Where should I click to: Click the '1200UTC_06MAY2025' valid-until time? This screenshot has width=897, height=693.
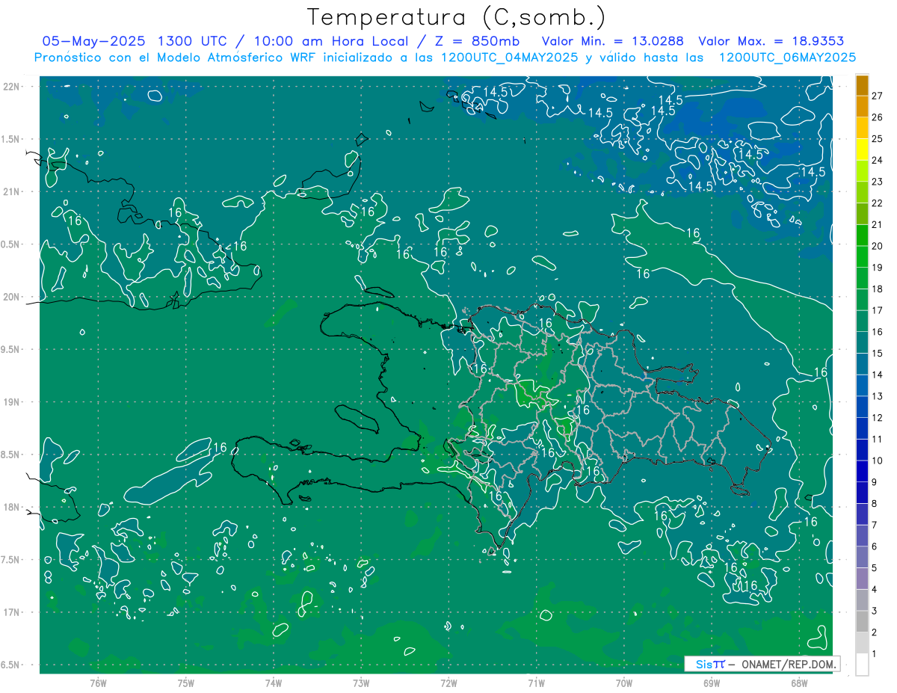[787, 58]
